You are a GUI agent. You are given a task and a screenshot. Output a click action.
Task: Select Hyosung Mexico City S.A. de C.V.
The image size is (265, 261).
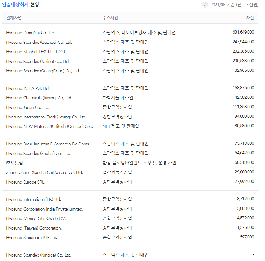[36, 218]
